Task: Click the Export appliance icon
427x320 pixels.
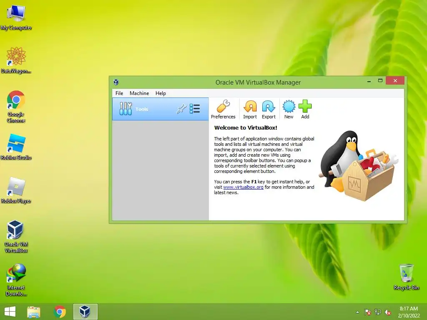Action: pos(269,110)
